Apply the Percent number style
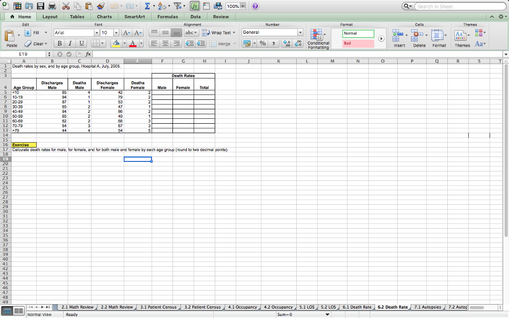The width and height of the screenshot is (509, 318). click(x=263, y=44)
